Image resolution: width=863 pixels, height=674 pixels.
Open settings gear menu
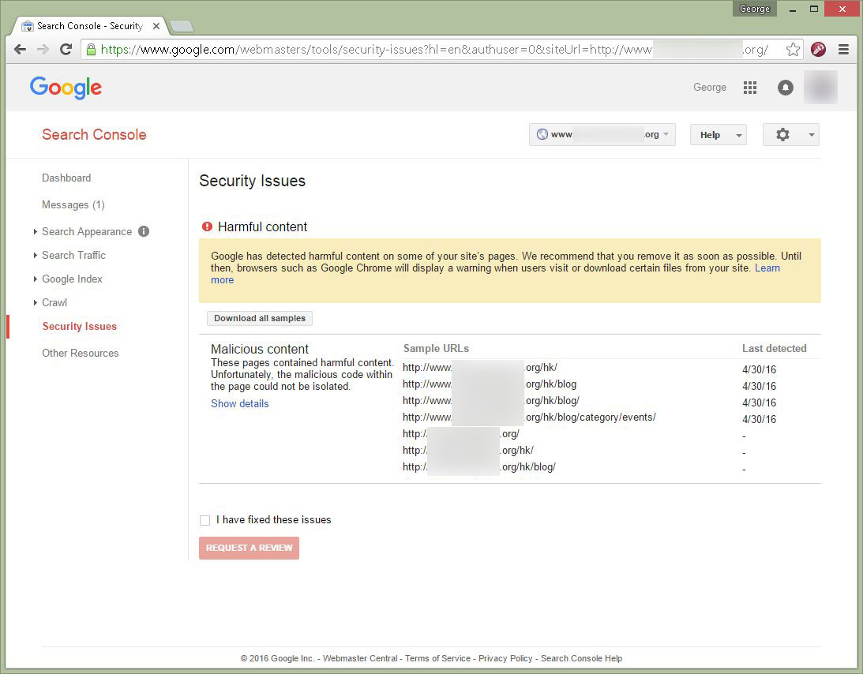point(791,135)
